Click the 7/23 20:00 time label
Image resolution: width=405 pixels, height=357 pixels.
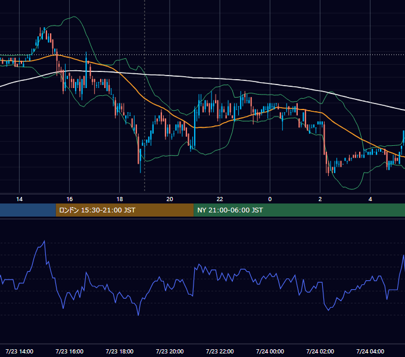point(170,351)
